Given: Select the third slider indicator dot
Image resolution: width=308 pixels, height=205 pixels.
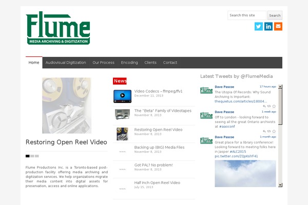Looking at the screenshot, I should [37, 156].
